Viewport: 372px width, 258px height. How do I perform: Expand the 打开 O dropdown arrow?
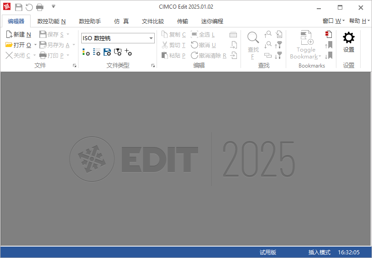35,45
